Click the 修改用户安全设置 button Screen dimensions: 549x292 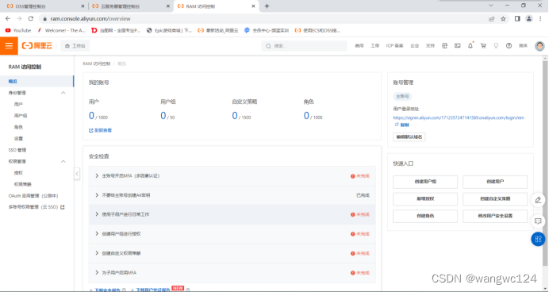tap(495, 216)
